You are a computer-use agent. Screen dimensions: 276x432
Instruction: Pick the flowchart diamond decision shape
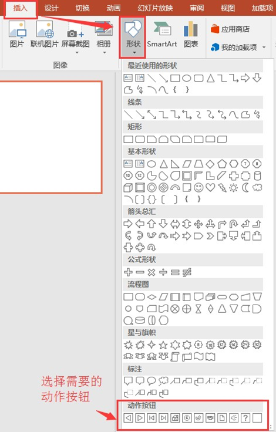pos(152,297)
